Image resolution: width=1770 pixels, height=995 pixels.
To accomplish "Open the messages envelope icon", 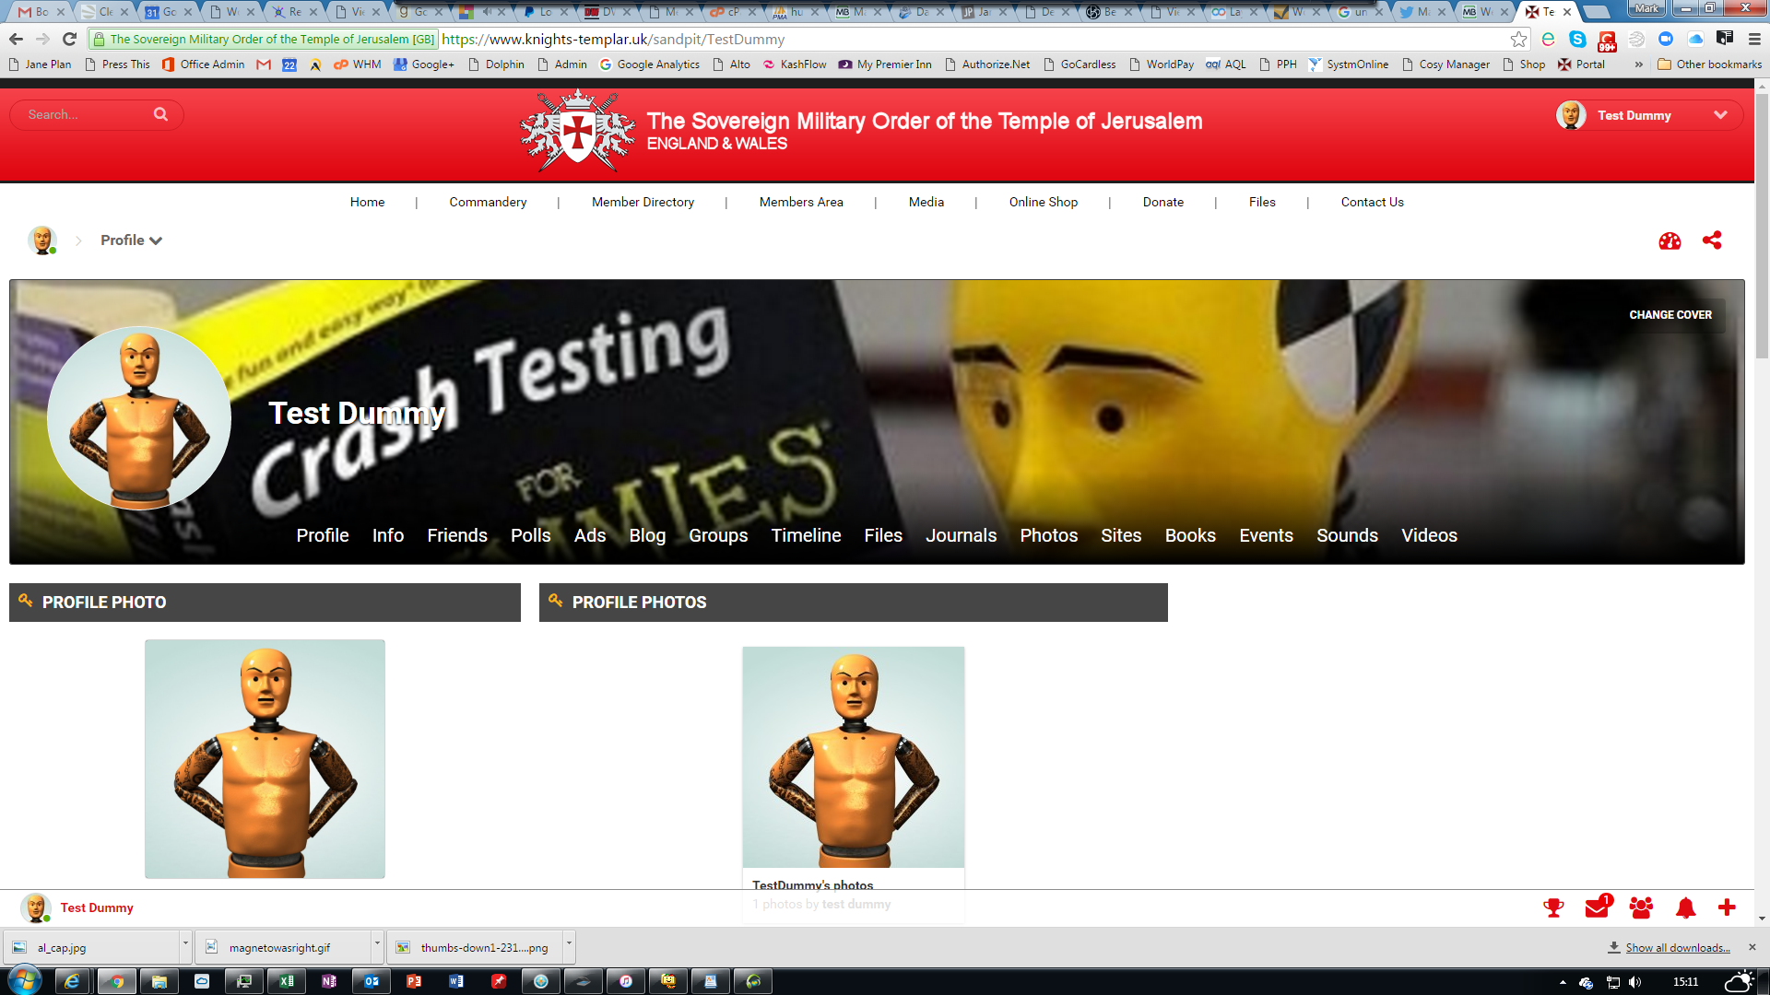I will [x=1597, y=908].
